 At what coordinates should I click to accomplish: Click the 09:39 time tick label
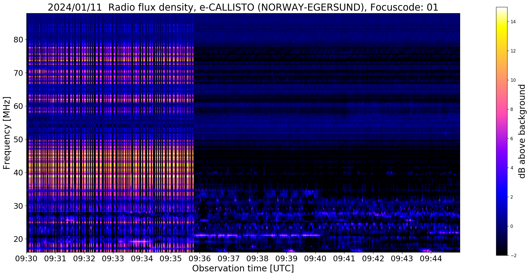tap(286, 258)
